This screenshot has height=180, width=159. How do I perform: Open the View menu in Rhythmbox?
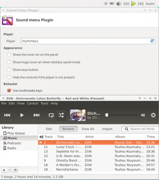coord(21,103)
